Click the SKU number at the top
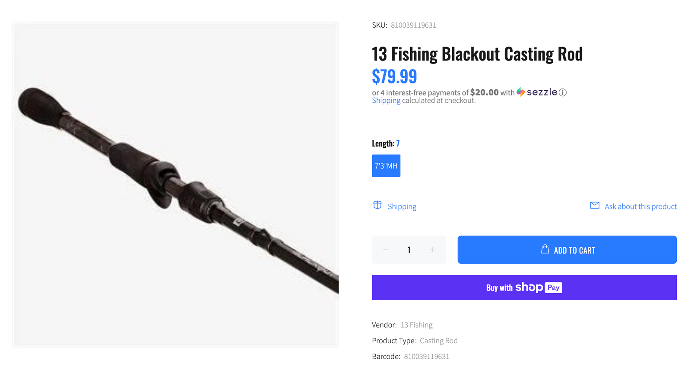The height and width of the screenshot is (367, 691). pos(413,25)
